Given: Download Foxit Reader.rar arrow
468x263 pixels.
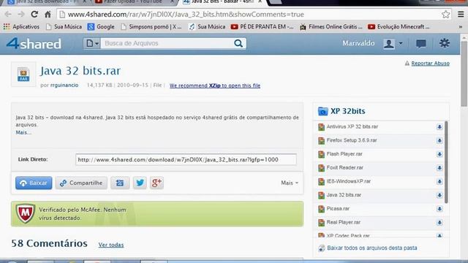Looking at the screenshot, I should pyautogui.click(x=439, y=168).
